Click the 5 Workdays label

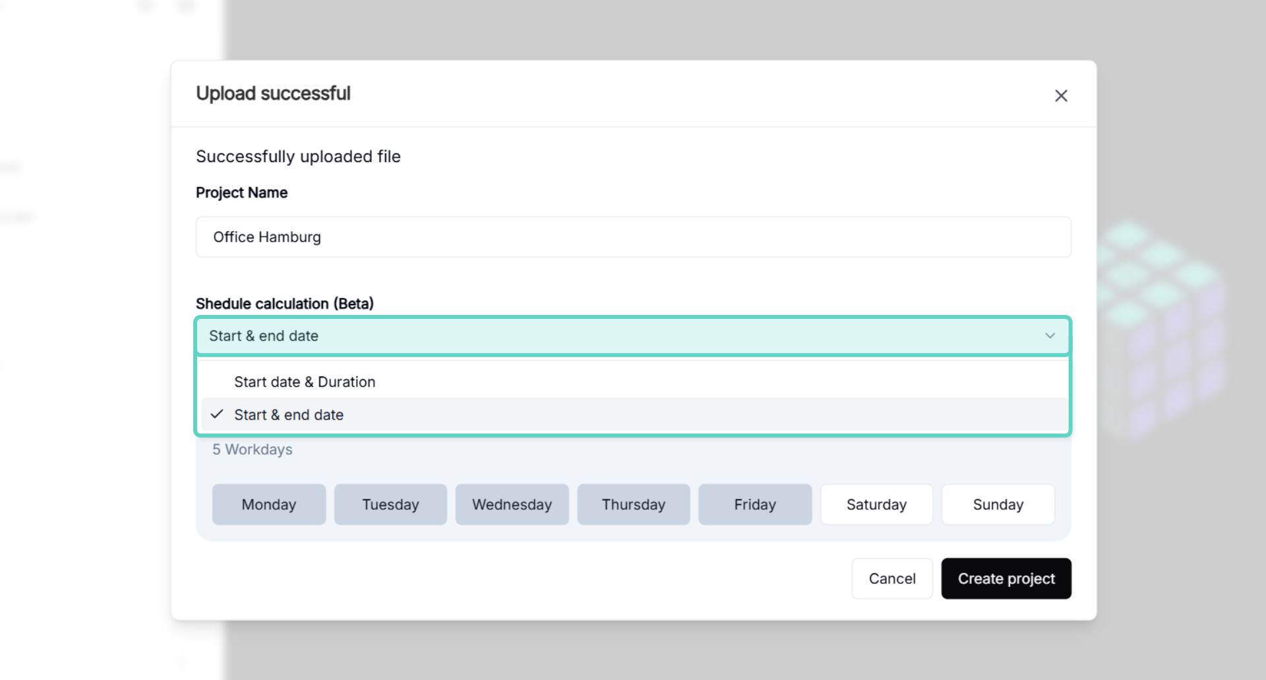pyautogui.click(x=252, y=449)
